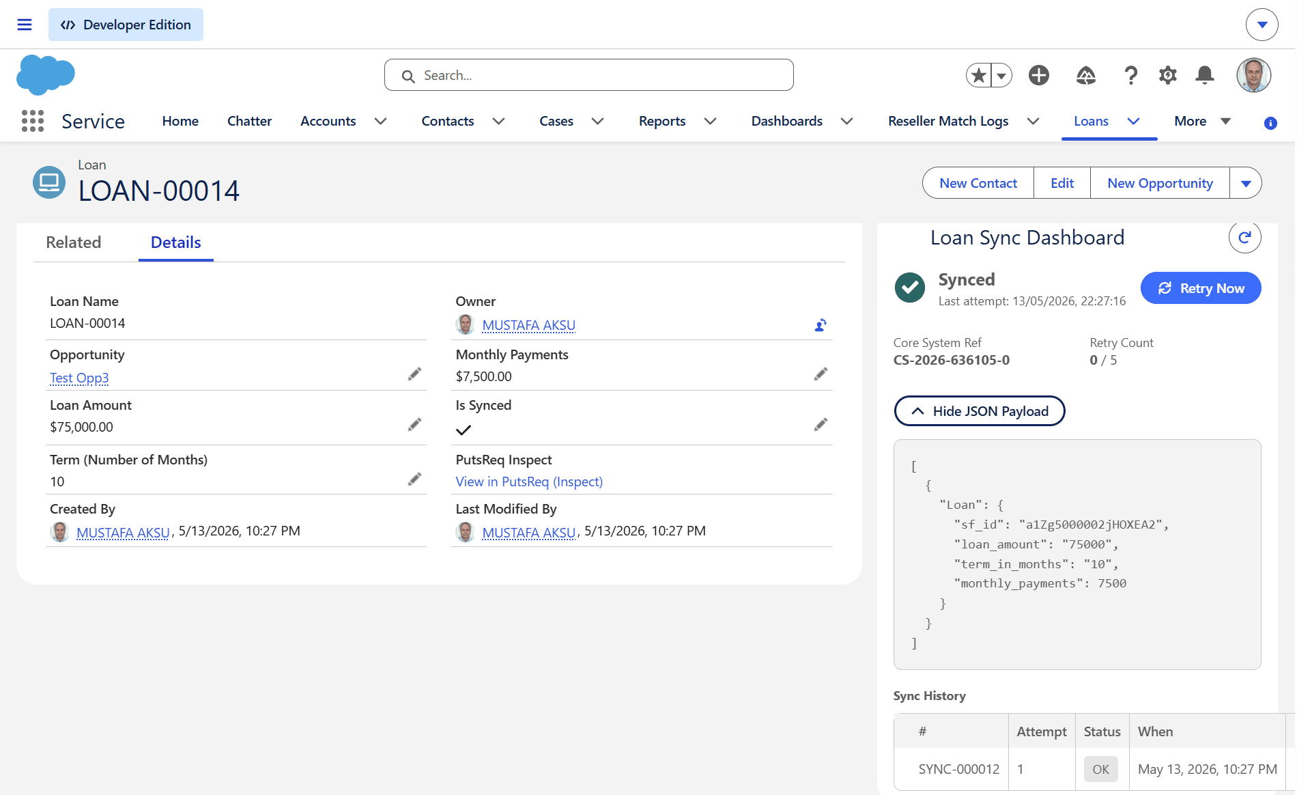Expand the Reseller Match Logs chevron
Image resolution: width=1297 pixels, height=795 pixels.
[1034, 121]
